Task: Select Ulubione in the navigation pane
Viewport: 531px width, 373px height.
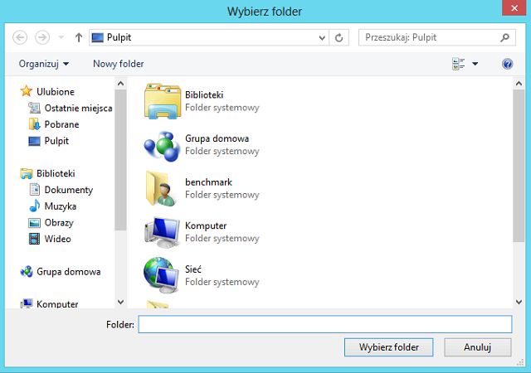Action: pyautogui.click(x=56, y=91)
